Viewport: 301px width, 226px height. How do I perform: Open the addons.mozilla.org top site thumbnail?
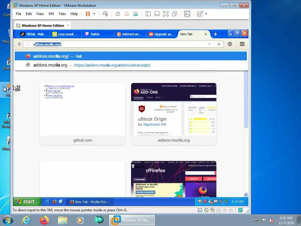point(173,114)
